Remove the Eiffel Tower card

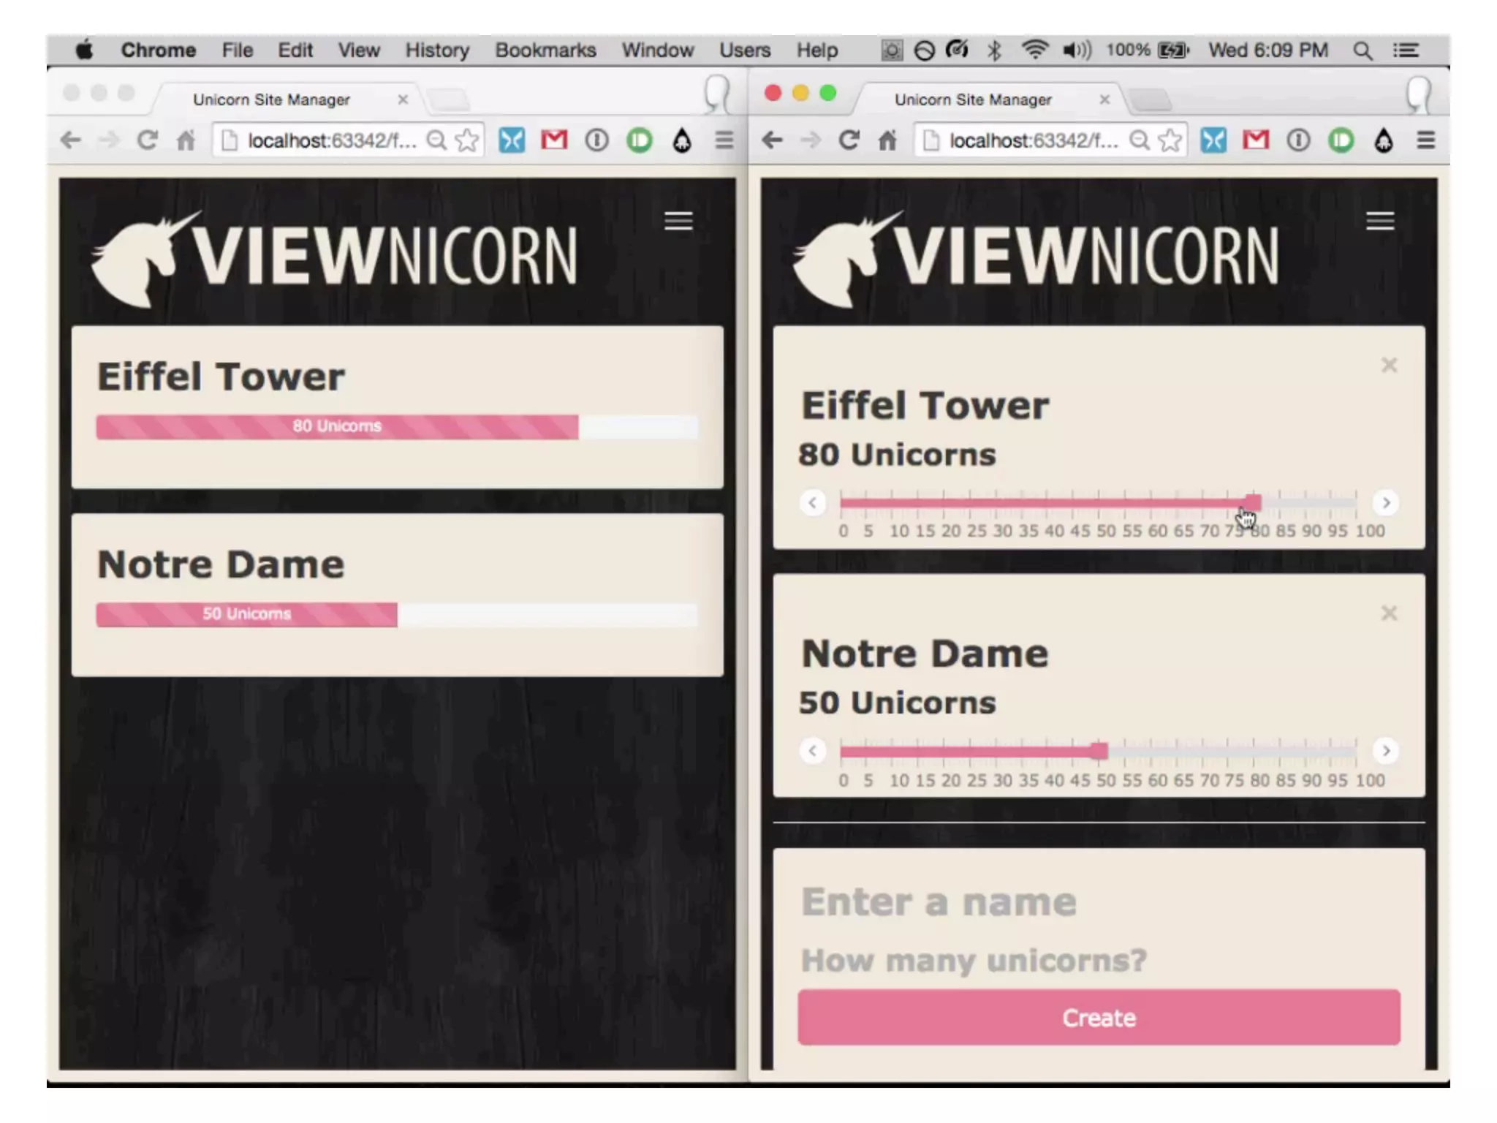tap(1389, 365)
